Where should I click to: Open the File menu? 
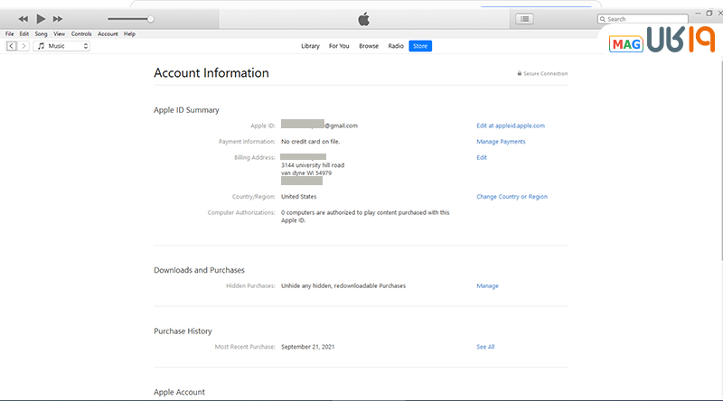tap(9, 33)
